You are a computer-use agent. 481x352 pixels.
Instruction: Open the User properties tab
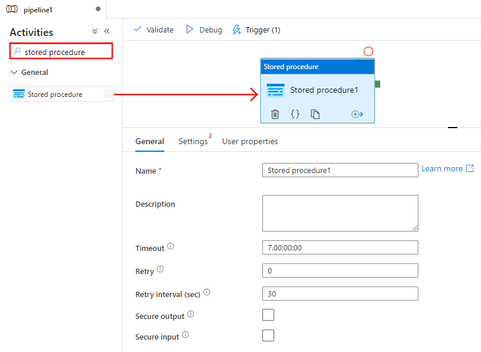click(250, 142)
